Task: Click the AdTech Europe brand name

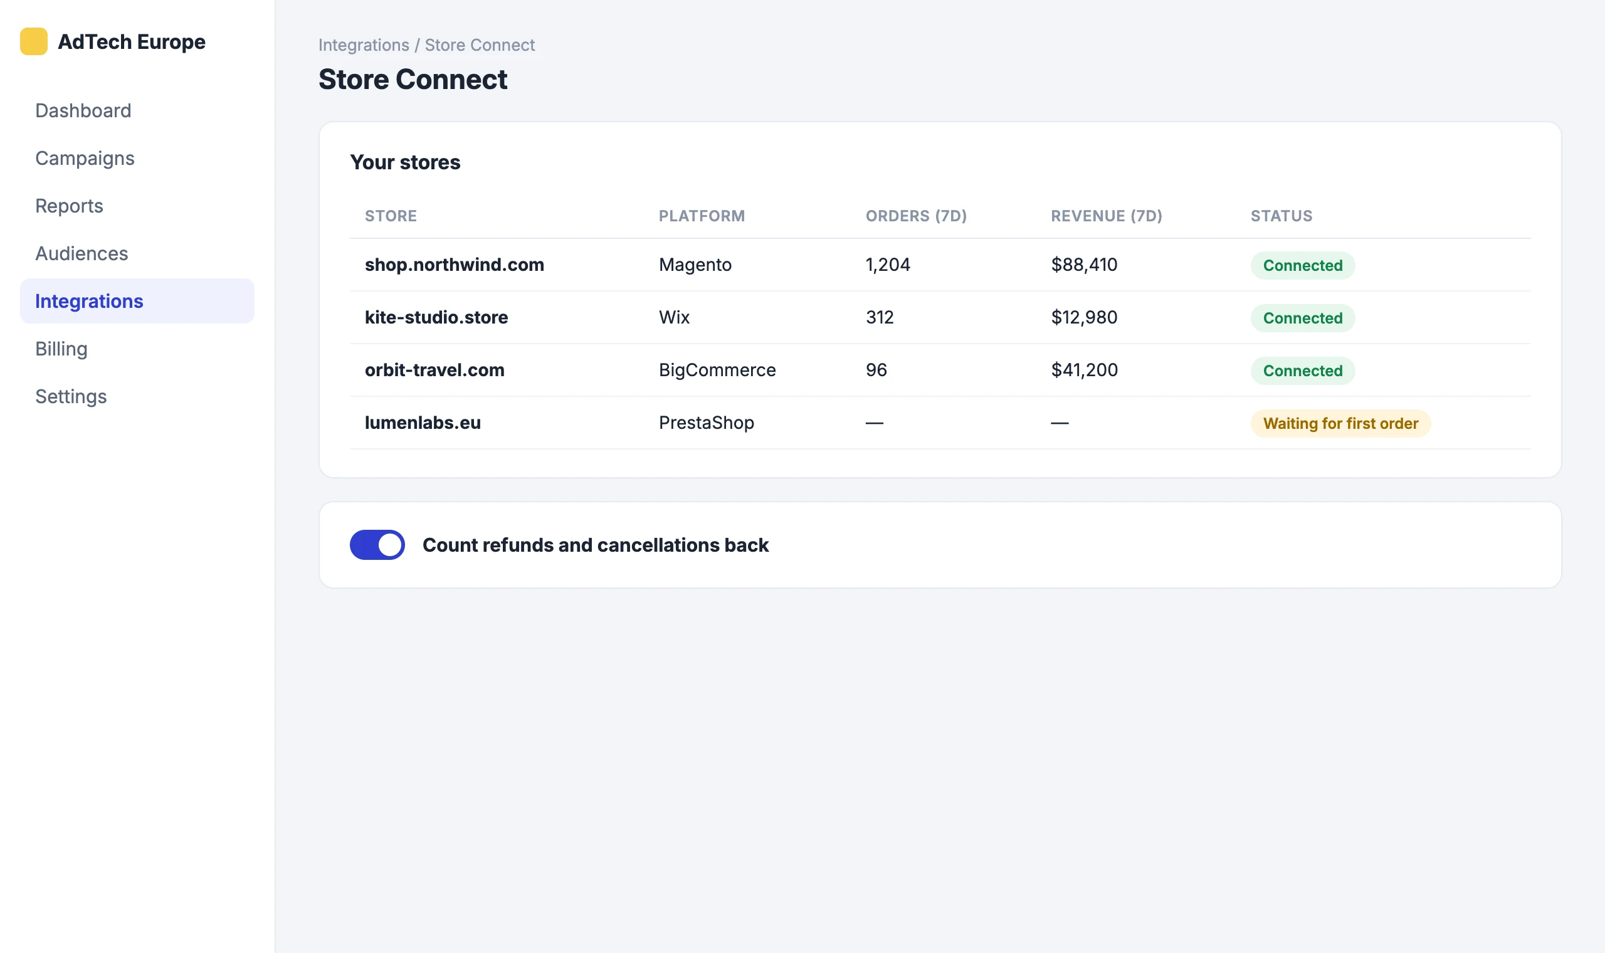Action: 132,42
